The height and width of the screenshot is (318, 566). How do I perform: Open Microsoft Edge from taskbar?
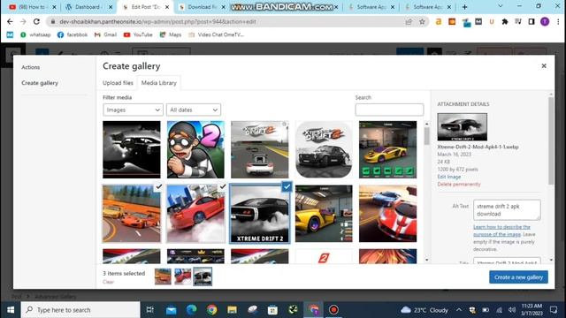click(x=191, y=310)
